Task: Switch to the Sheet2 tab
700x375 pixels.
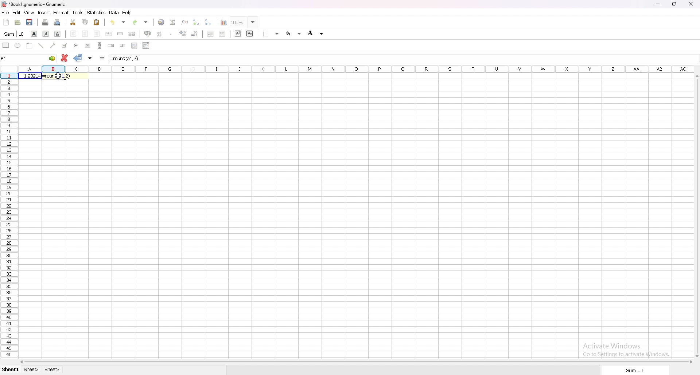Action: (x=31, y=370)
